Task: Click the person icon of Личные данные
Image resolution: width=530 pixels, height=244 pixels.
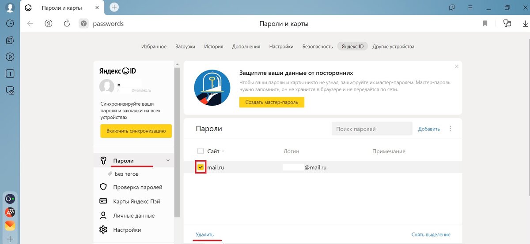Action: tap(103, 215)
